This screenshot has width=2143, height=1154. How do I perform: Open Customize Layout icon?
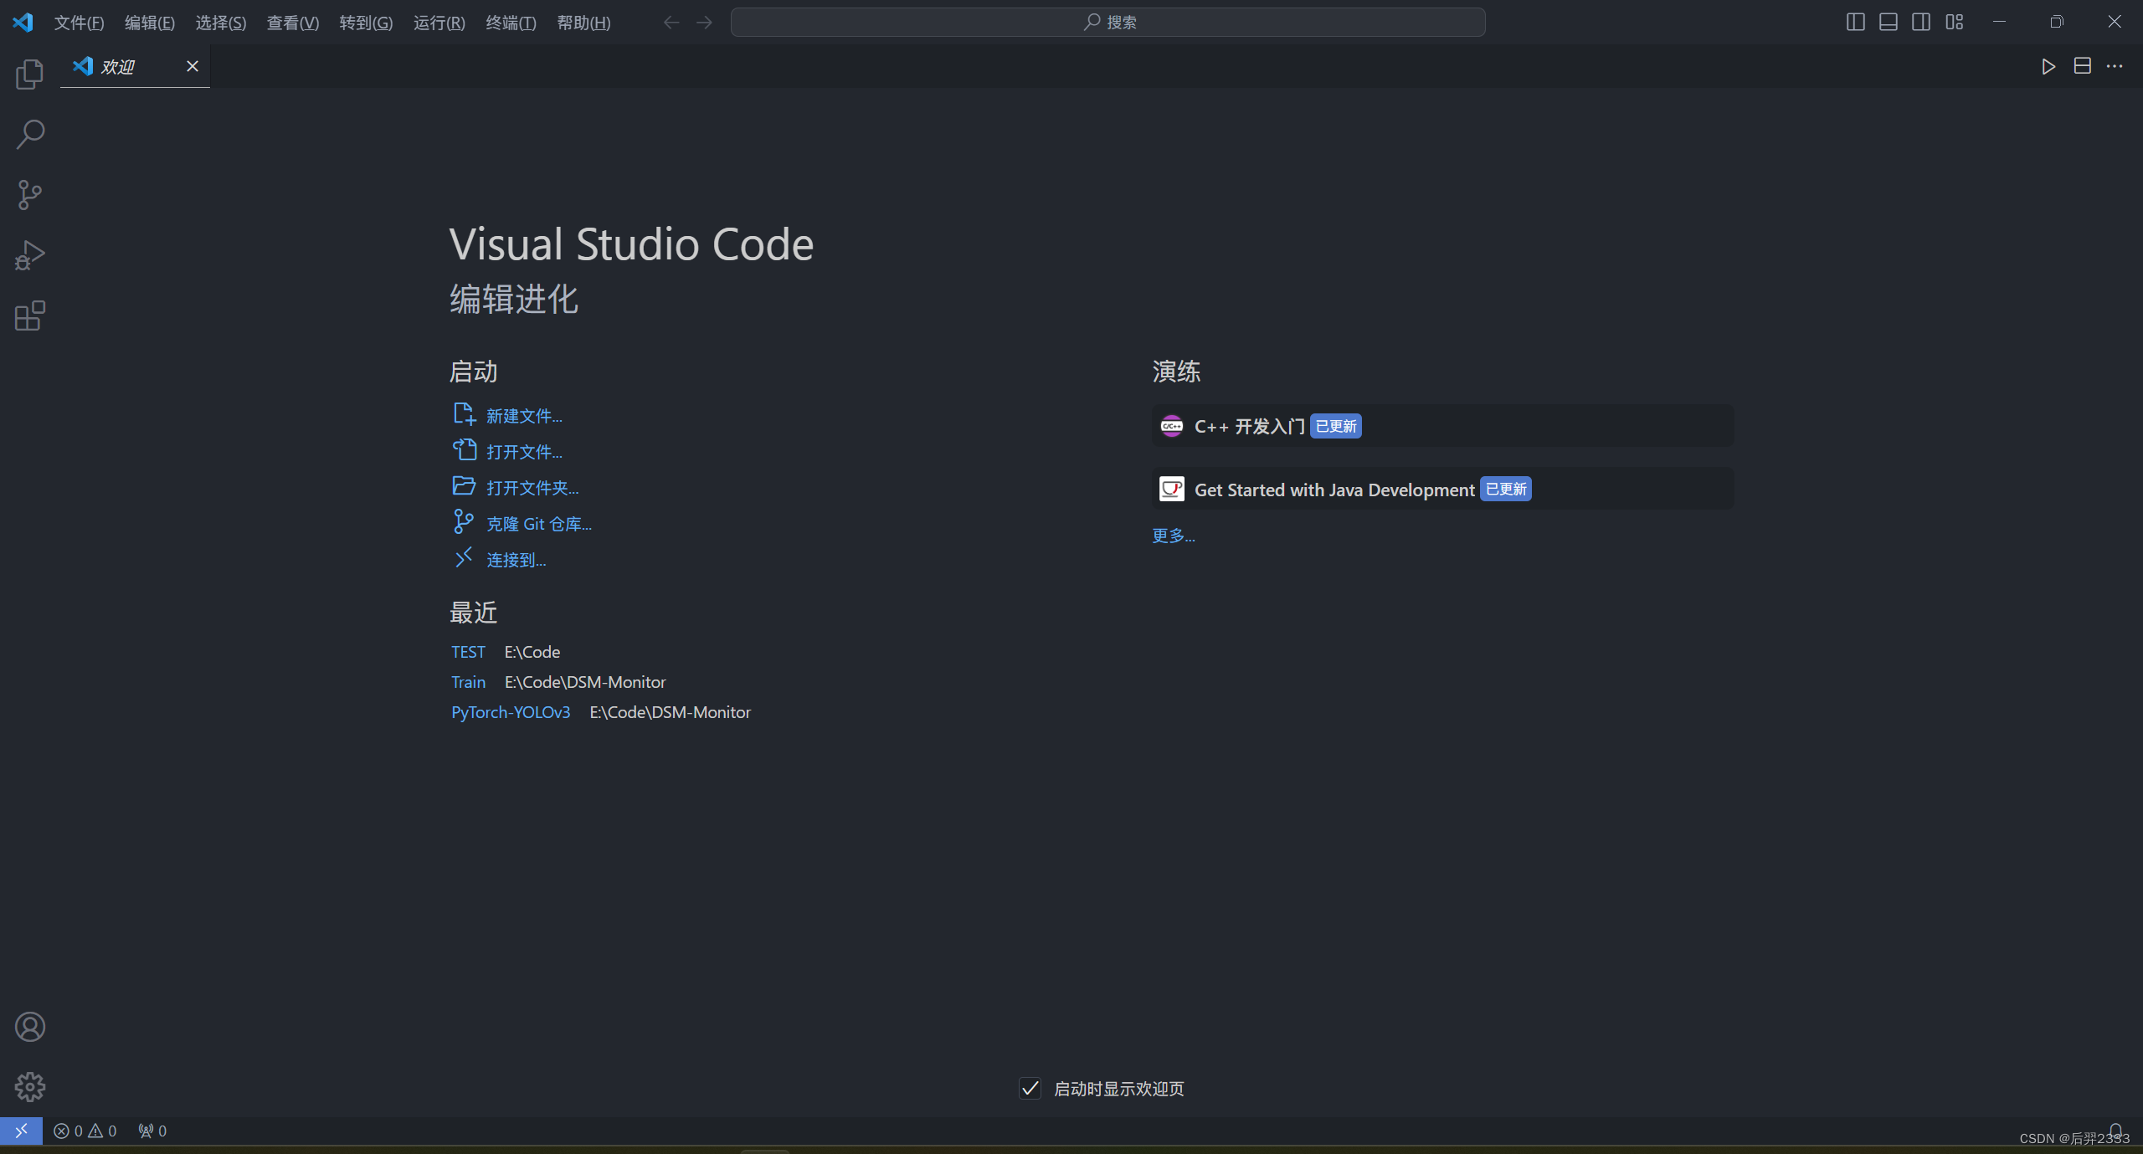1955,22
